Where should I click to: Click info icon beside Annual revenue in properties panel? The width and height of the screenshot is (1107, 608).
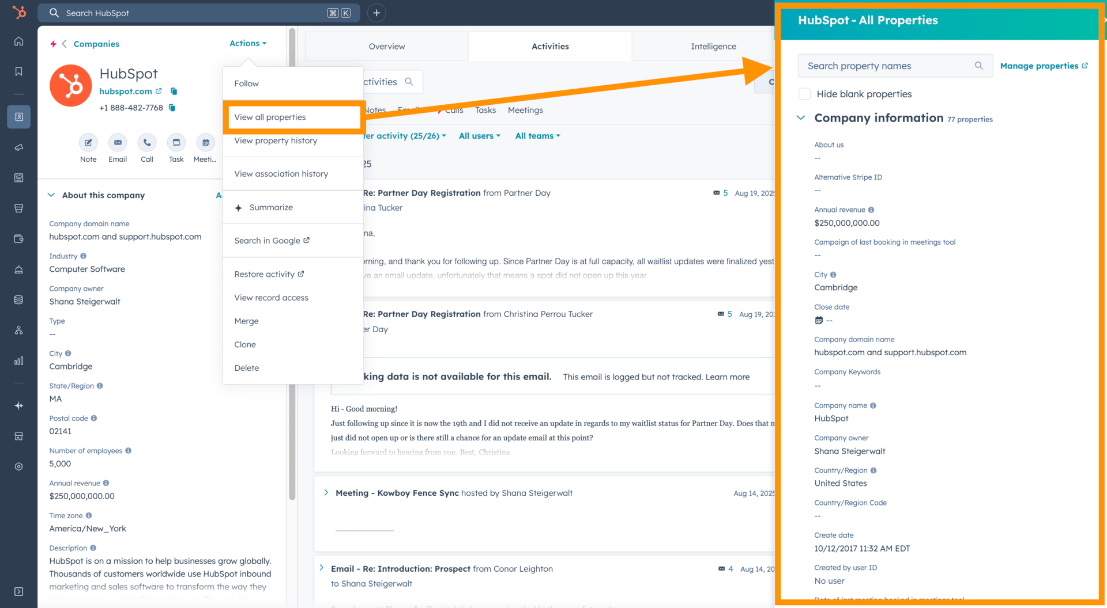click(871, 210)
